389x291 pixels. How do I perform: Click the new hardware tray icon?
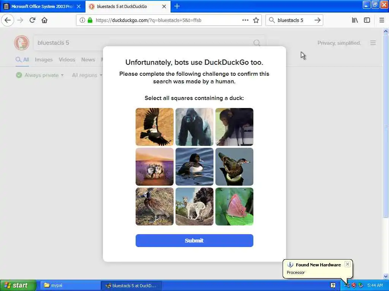pyautogui.click(x=347, y=285)
